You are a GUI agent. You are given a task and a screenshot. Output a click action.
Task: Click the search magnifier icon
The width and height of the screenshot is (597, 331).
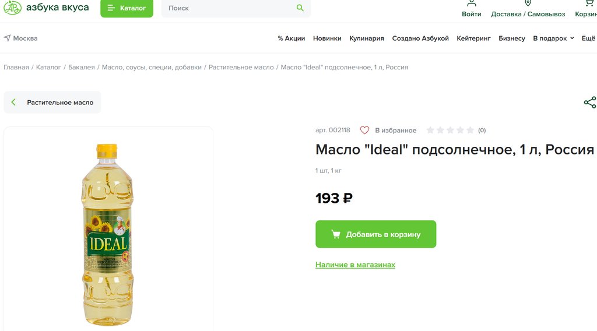point(300,8)
